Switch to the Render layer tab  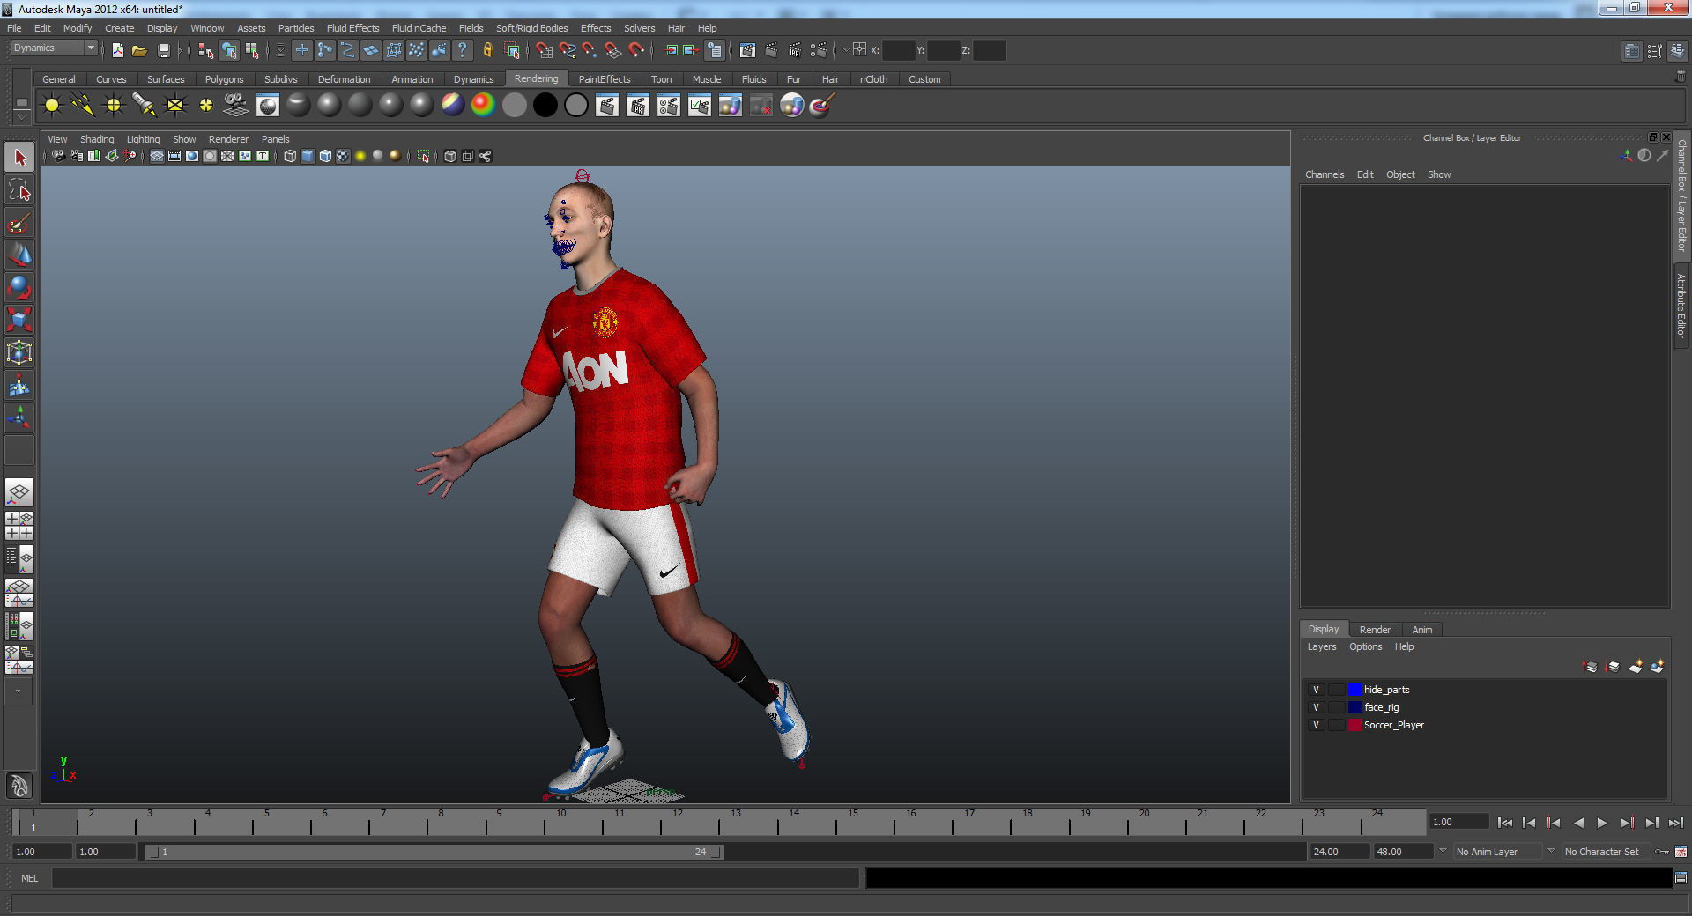point(1375,630)
